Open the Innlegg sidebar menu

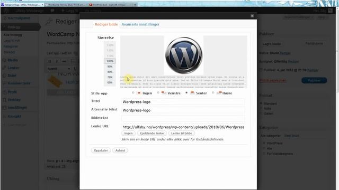pos(14,27)
